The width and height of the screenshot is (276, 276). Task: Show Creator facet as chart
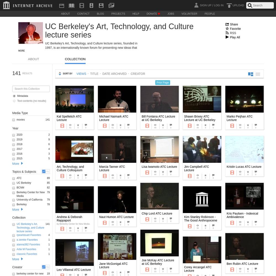44,267
